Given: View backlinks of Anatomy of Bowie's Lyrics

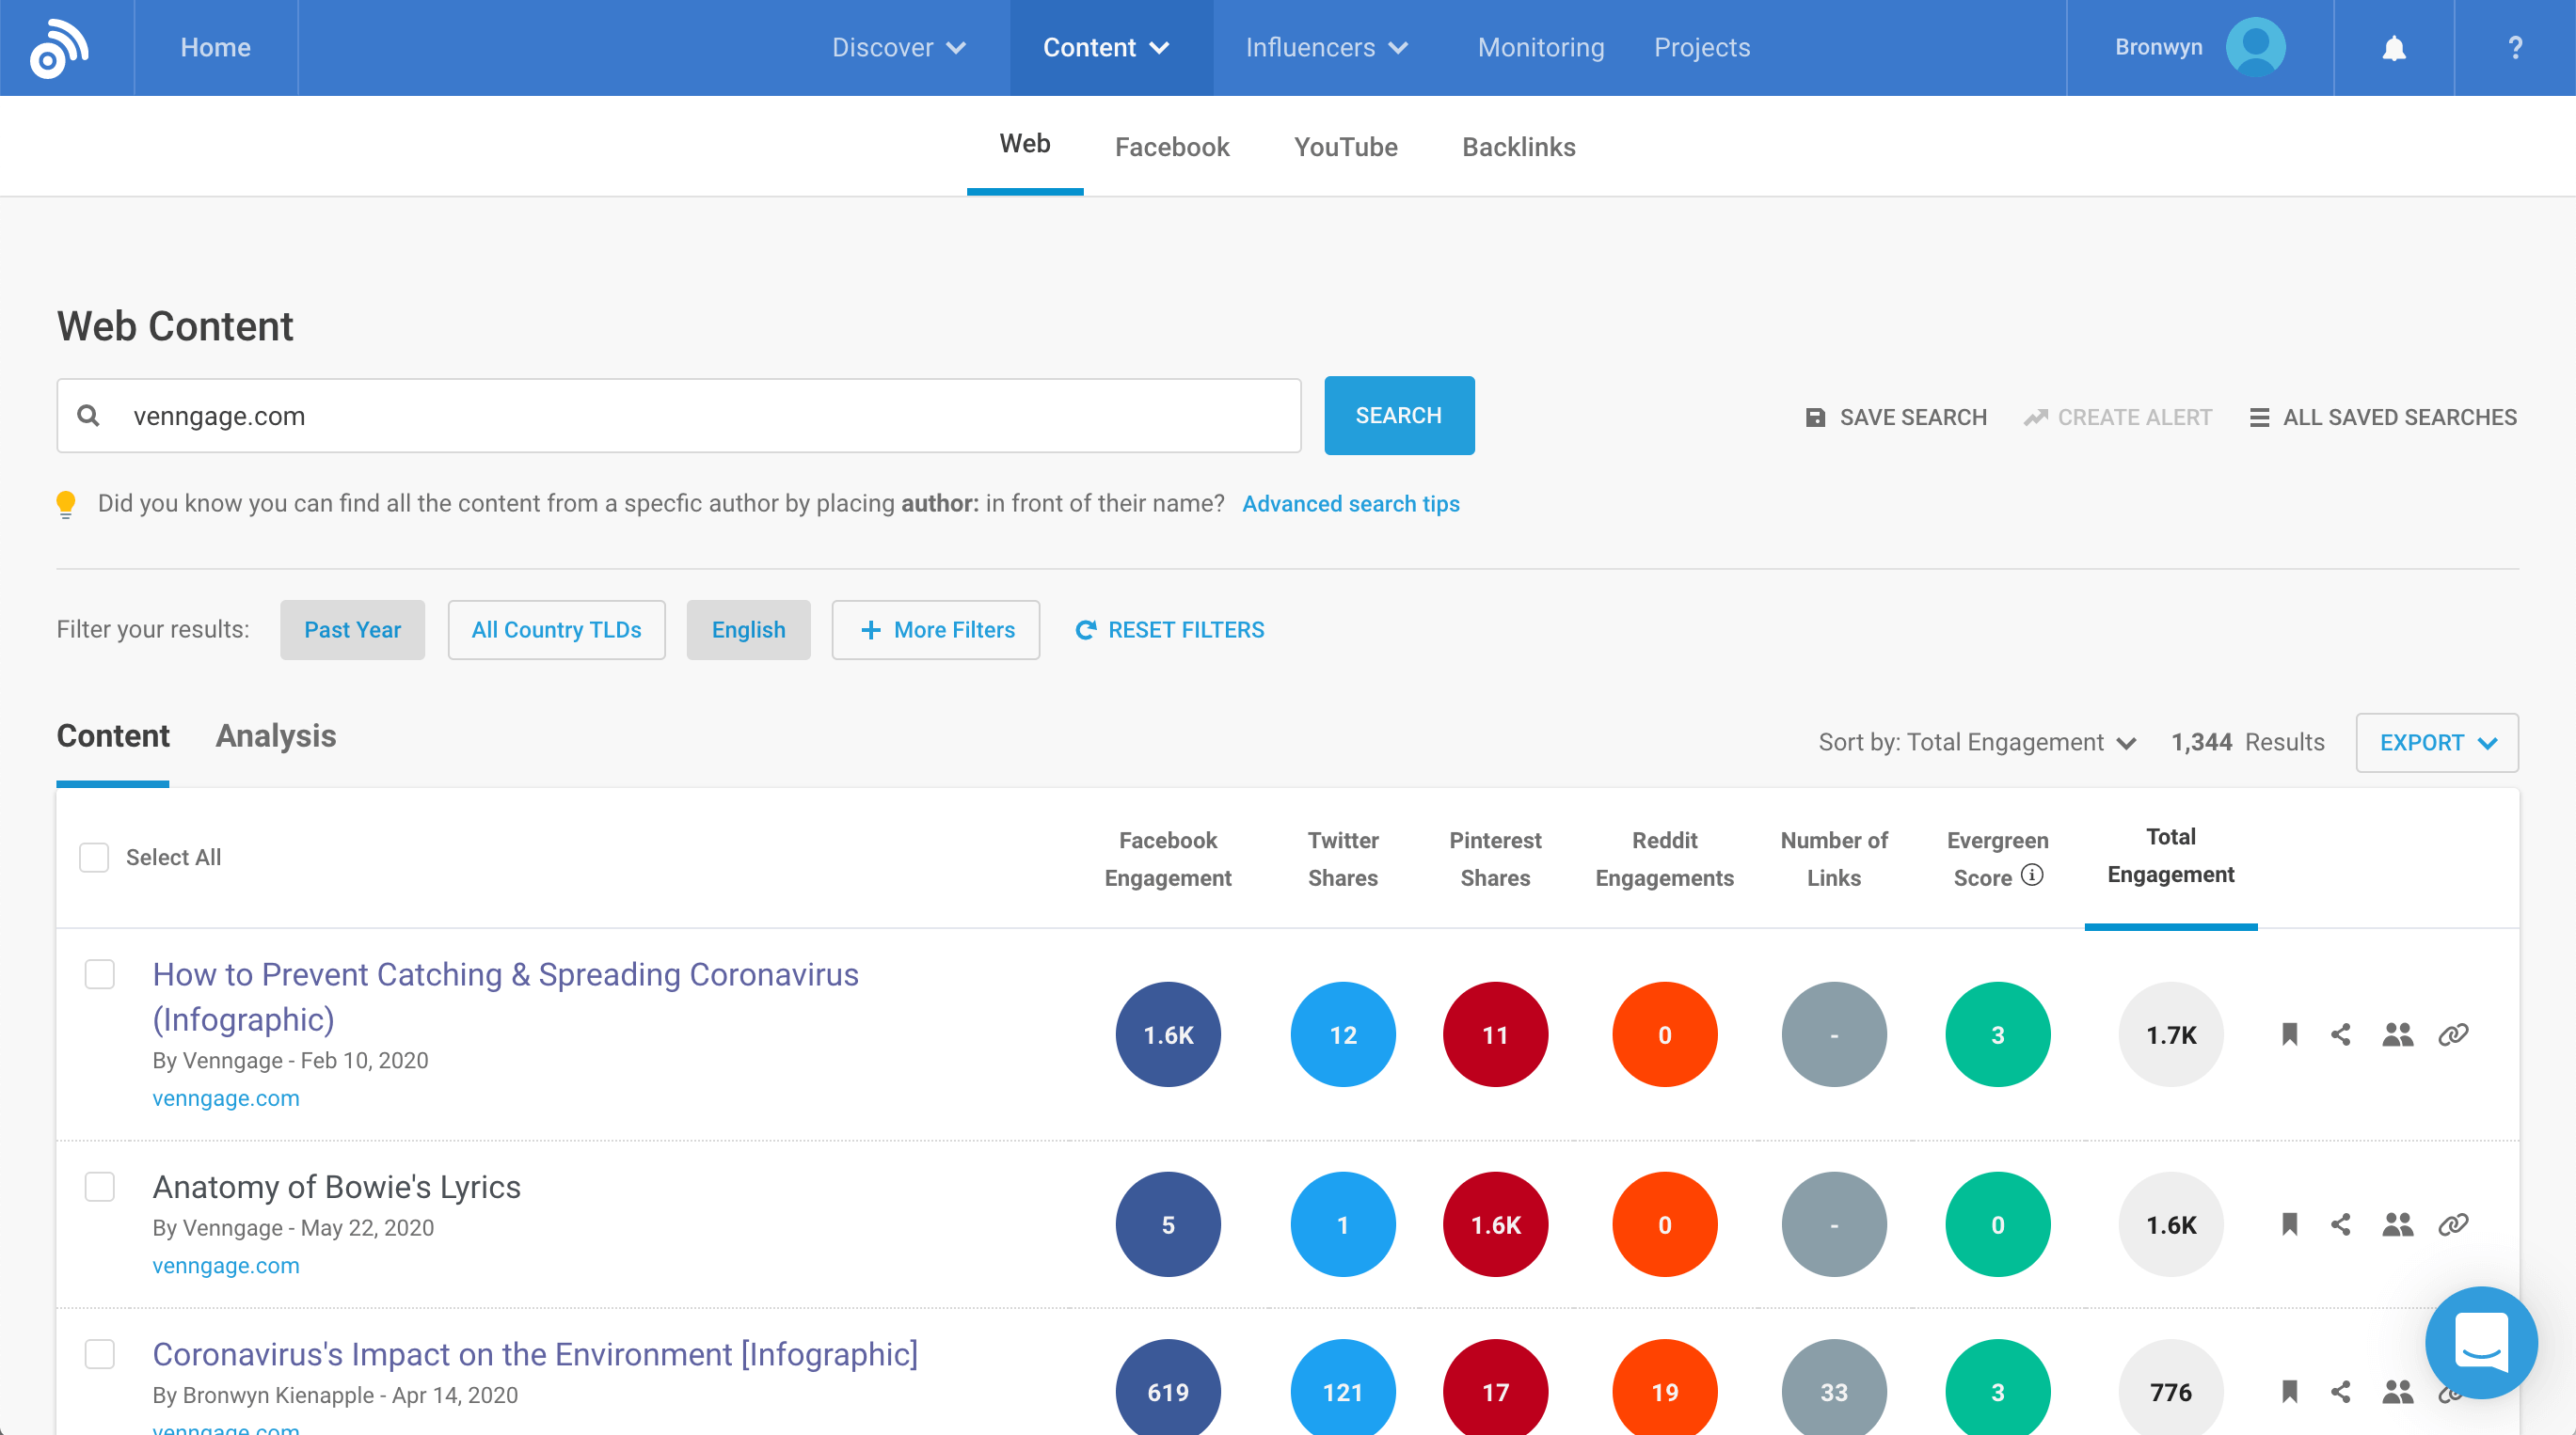Looking at the screenshot, I should click(x=2453, y=1224).
